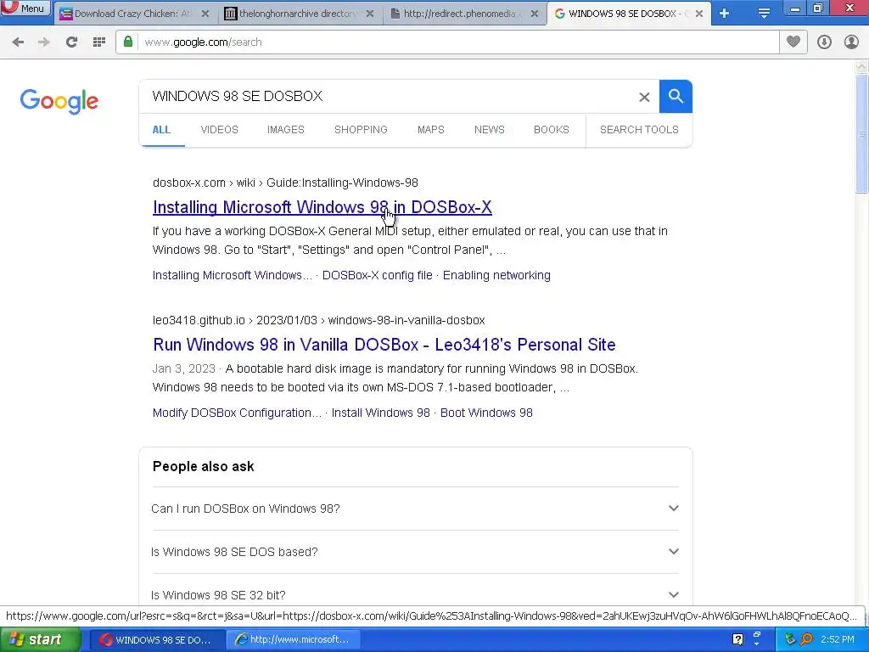Open the Opera Menu button
869x652 pixels.
pyautogui.click(x=25, y=8)
